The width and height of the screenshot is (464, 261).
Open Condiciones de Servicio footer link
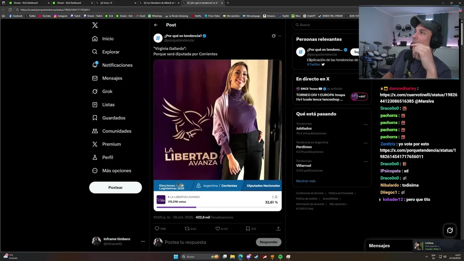pyautogui.click(x=310, y=193)
